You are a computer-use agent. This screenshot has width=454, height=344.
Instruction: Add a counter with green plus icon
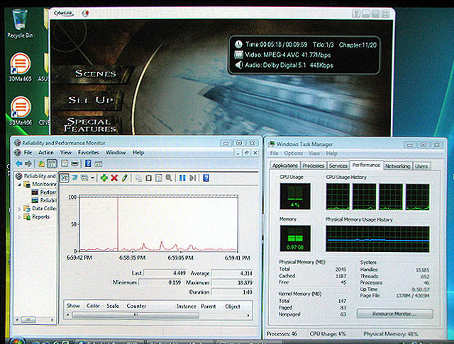[x=104, y=178]
